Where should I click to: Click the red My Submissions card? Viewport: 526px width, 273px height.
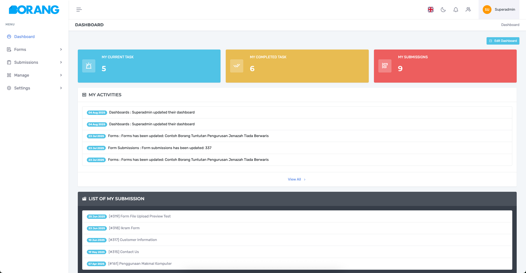point(445,66)
